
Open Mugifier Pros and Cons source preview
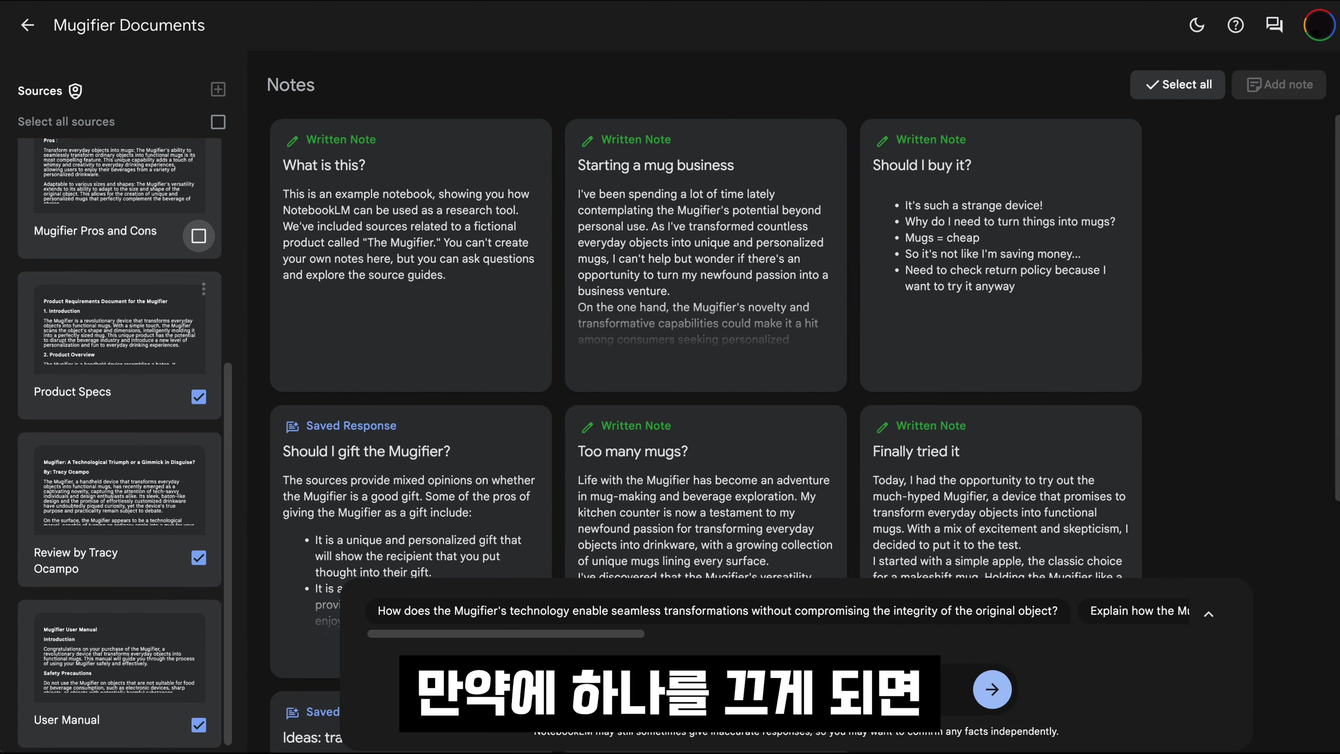point(120,176)
